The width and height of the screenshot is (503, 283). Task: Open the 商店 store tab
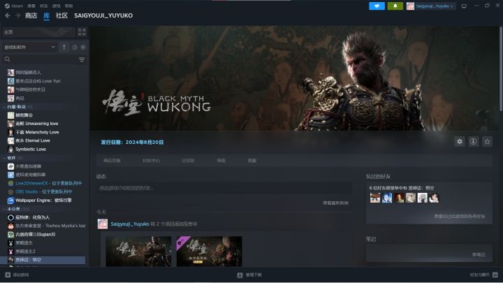[x=31, y=15]
